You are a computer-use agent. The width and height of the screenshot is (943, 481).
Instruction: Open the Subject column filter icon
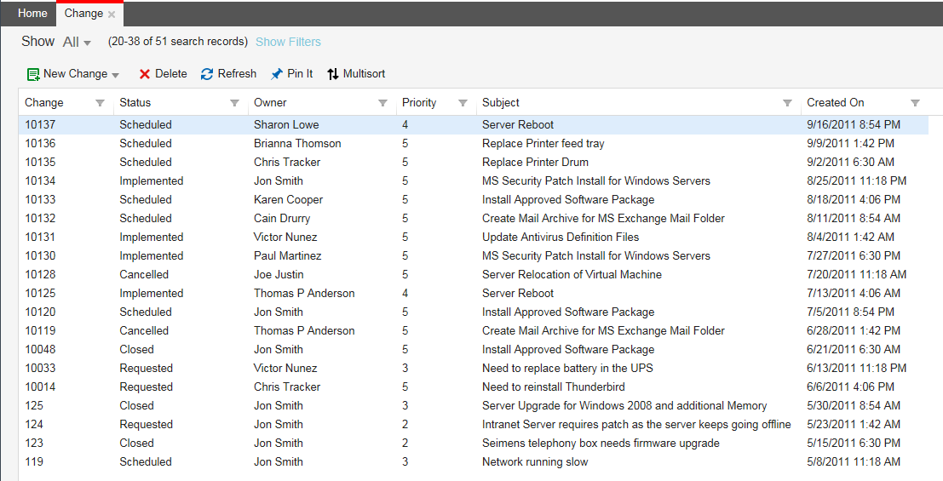[x=788, y=103]
